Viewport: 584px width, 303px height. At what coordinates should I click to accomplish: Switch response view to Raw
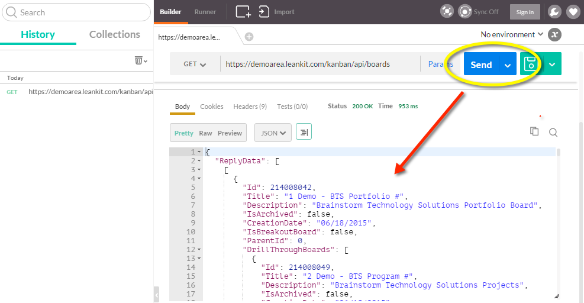pos(205,133)
